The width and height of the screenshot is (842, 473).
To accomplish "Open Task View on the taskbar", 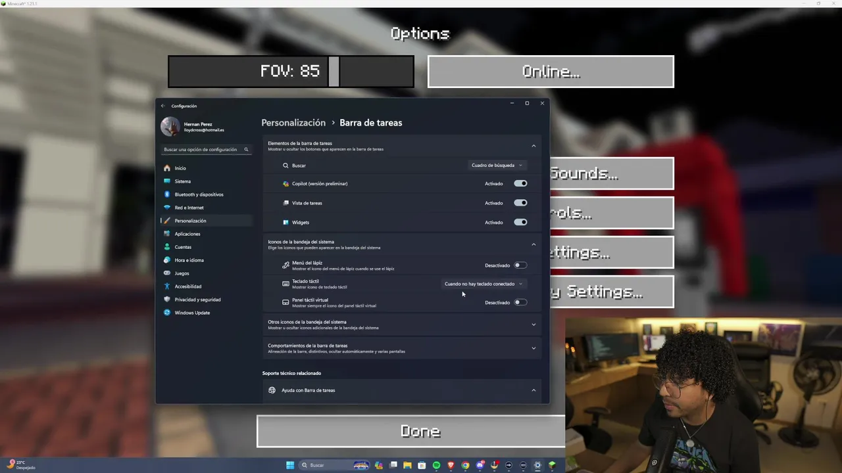I will tap(393, 465).
